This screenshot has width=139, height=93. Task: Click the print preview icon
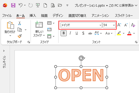coord(53,5)
